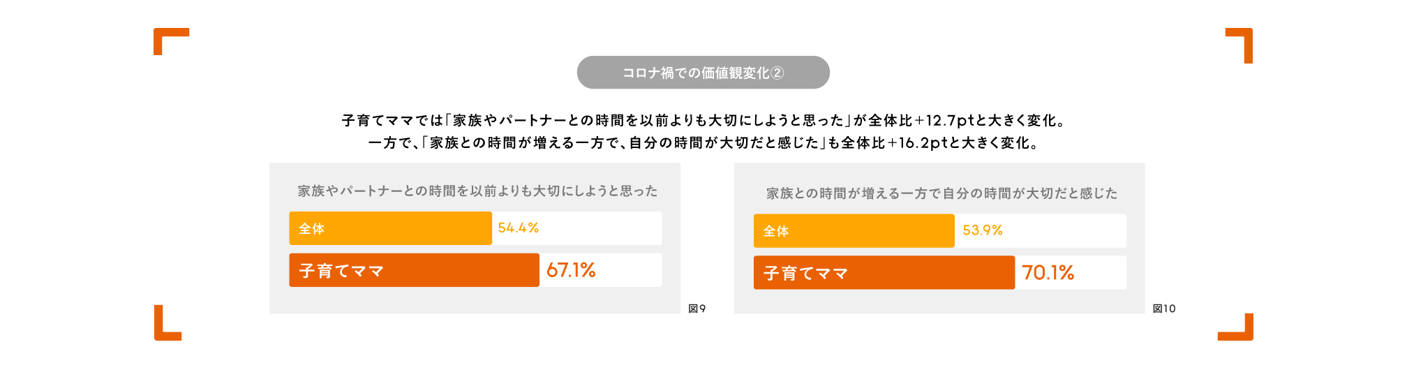Click the 図9 figure caption
Viewport: 1407px width, 370px height.
pos(697,309)
